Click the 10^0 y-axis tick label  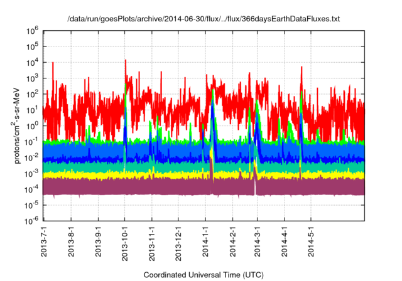pos(32,125)
